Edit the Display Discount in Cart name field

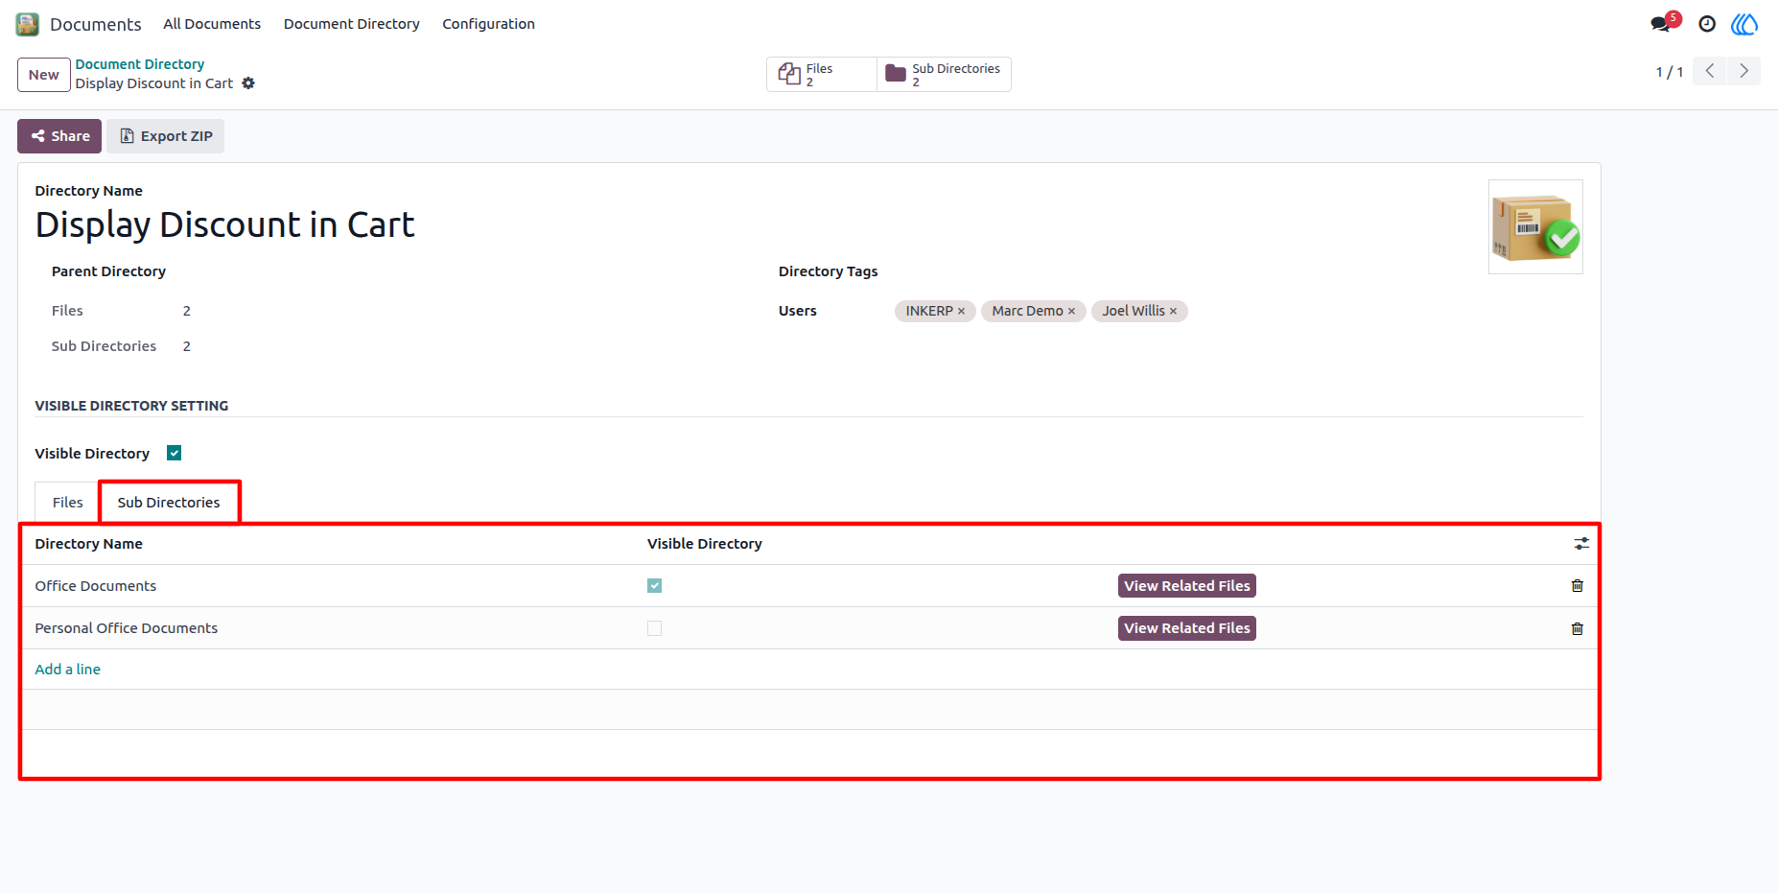225,224
